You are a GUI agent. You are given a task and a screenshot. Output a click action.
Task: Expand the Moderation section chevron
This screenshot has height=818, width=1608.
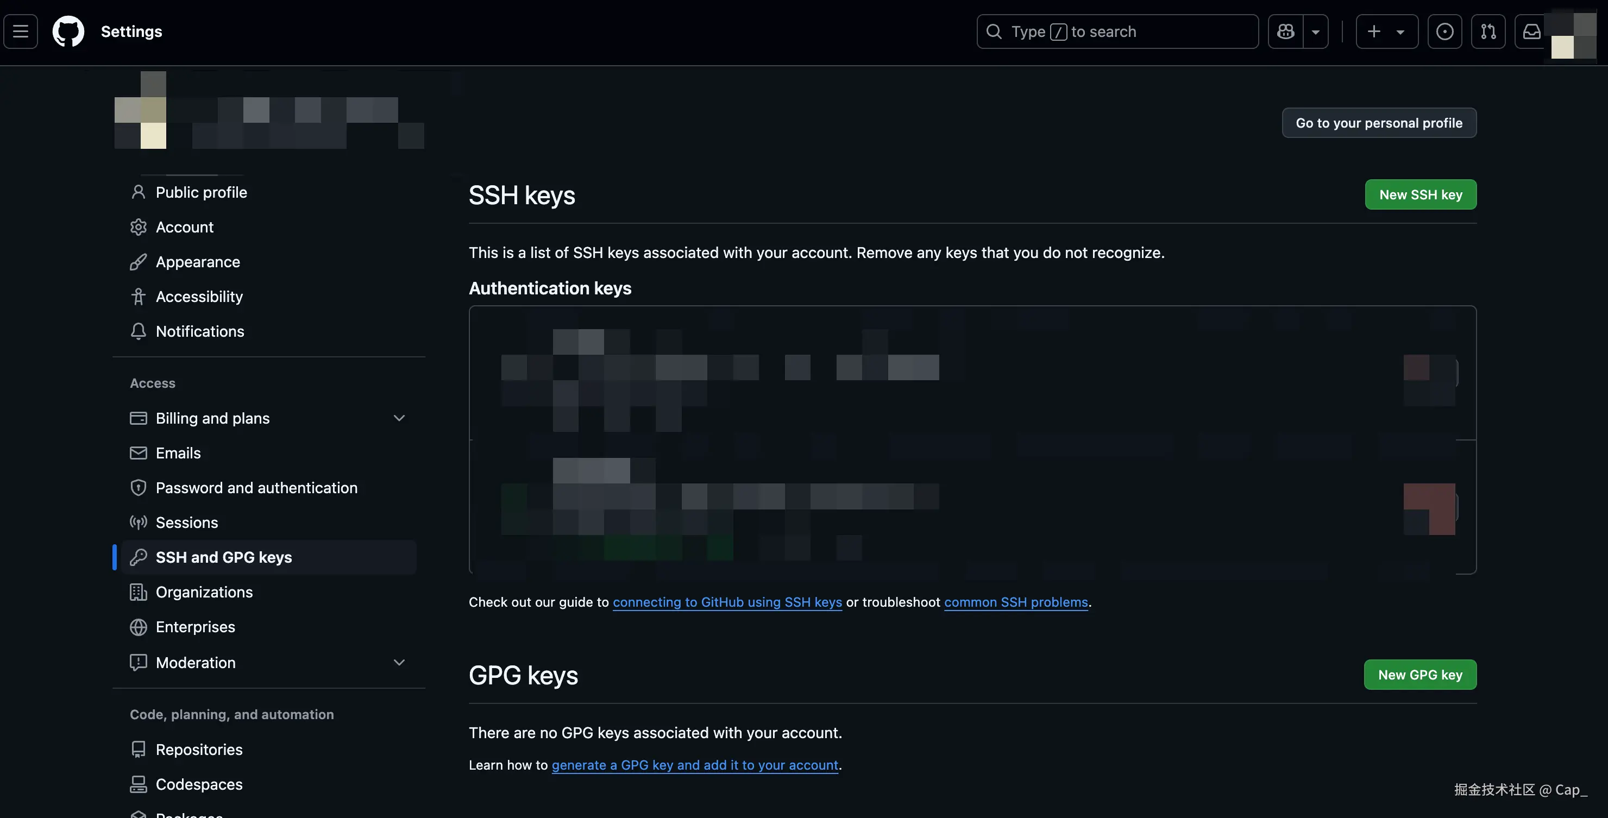399,662
